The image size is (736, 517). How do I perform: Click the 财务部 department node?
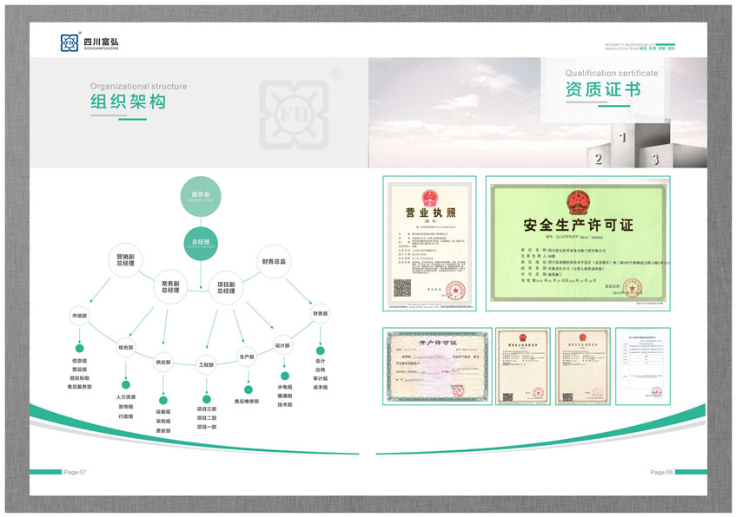[x=320, y=313]
